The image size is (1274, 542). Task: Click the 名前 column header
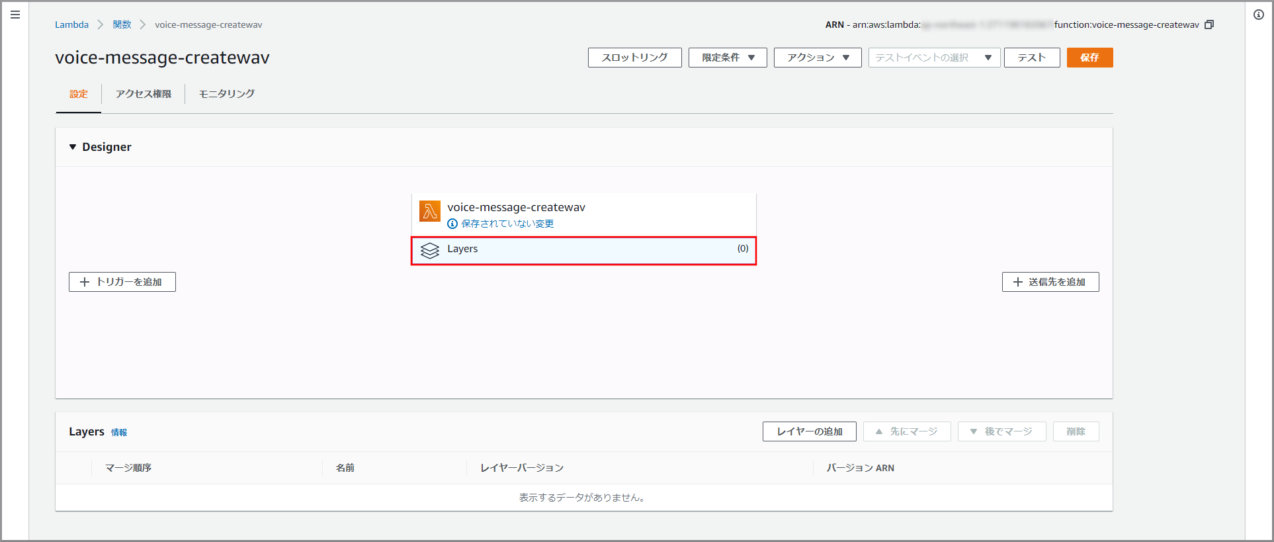pos(345,468)
